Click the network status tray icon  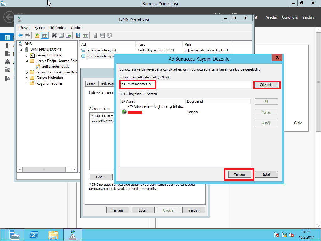(x=284, y=235)
